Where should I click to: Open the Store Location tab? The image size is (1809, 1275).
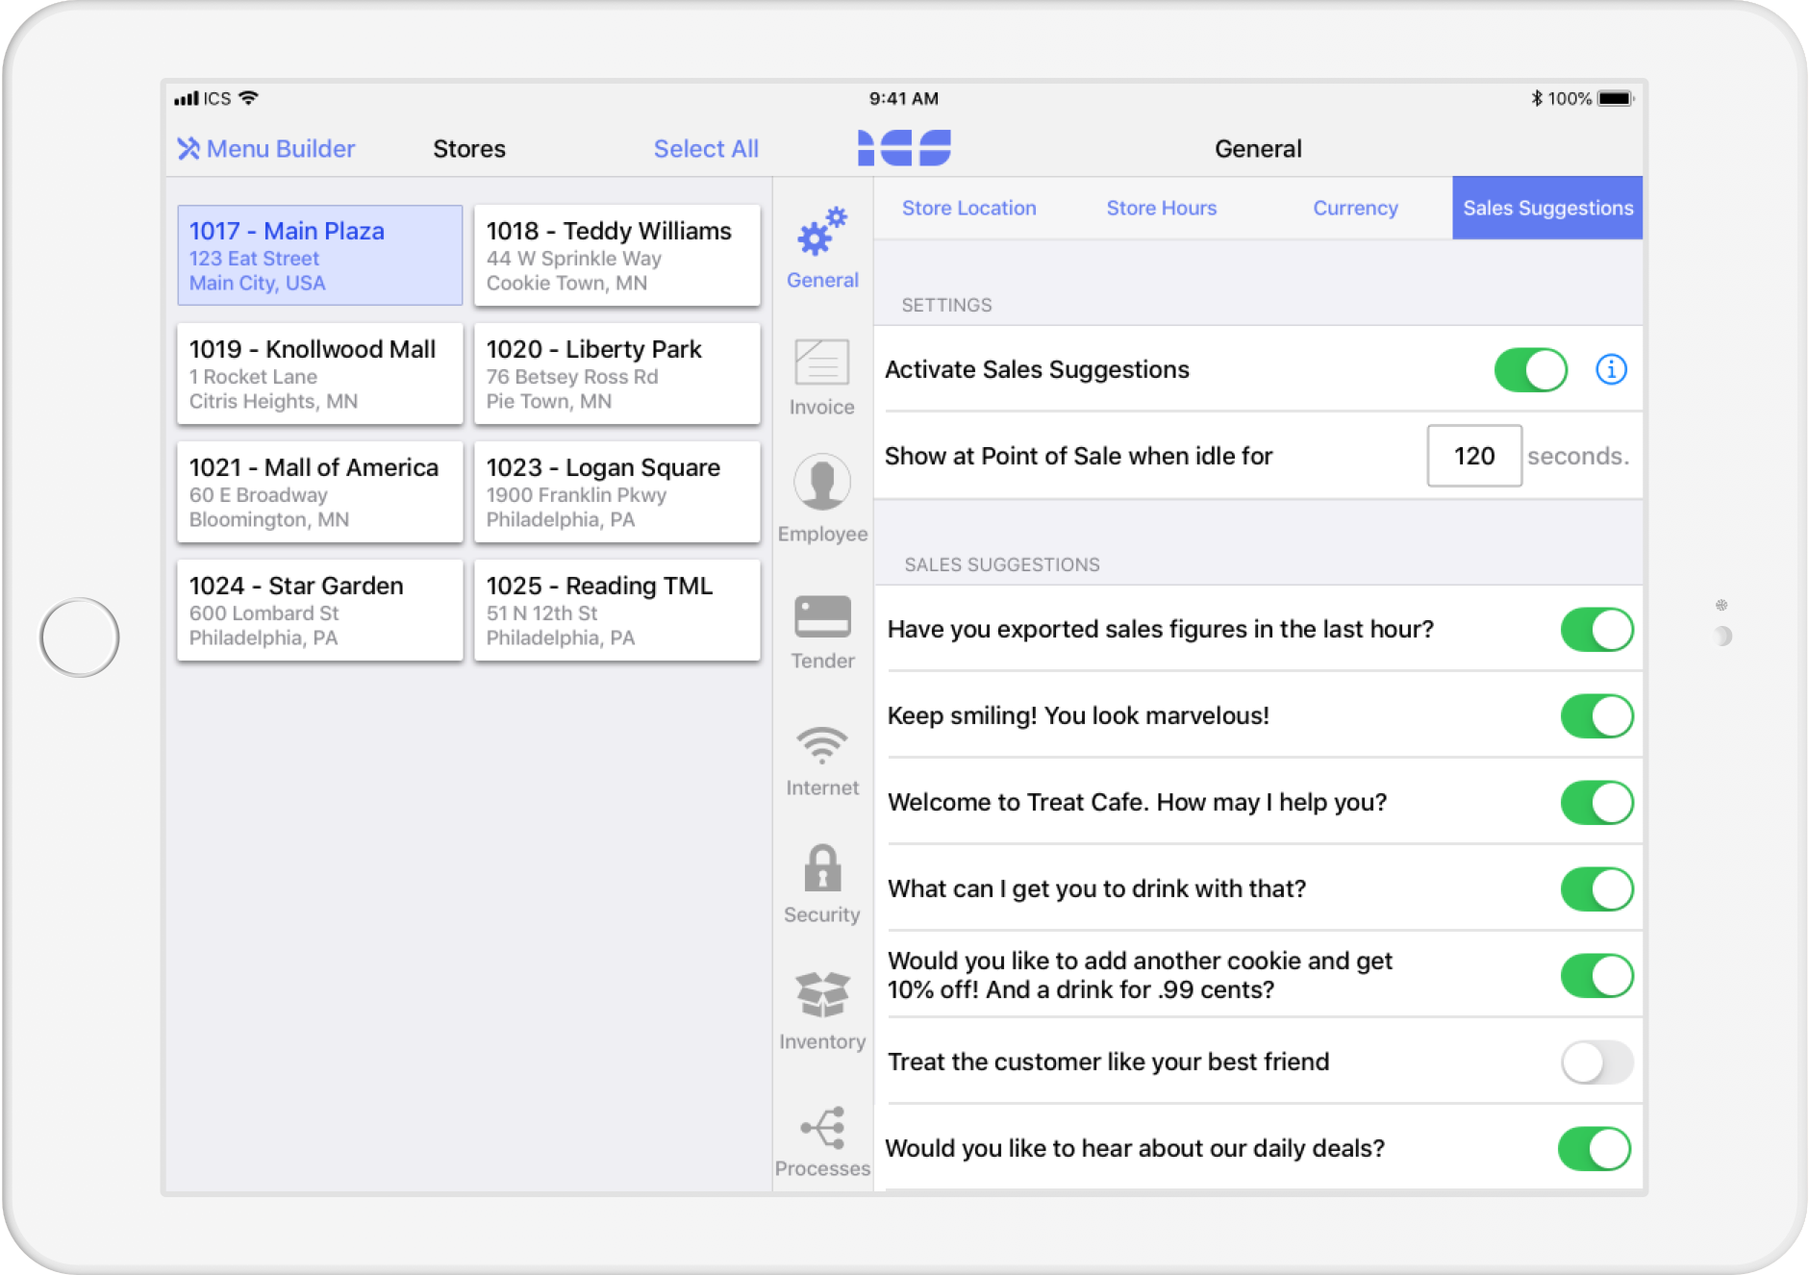pos(968,208)
